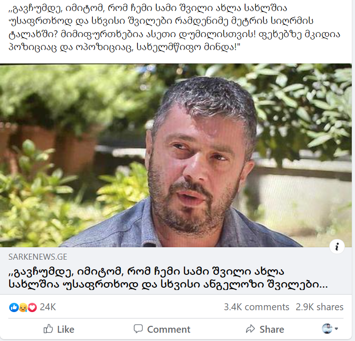355x341 pixels.
Task: Click the info icon on the link preview
Action: click(337, 246)
